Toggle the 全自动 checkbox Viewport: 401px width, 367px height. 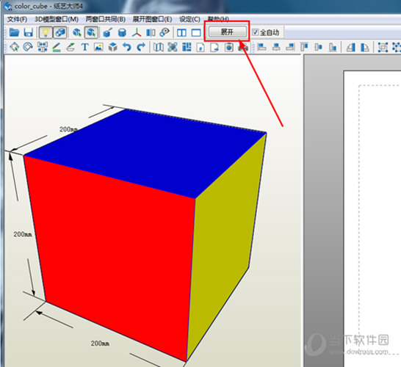[x=256, y=32]
